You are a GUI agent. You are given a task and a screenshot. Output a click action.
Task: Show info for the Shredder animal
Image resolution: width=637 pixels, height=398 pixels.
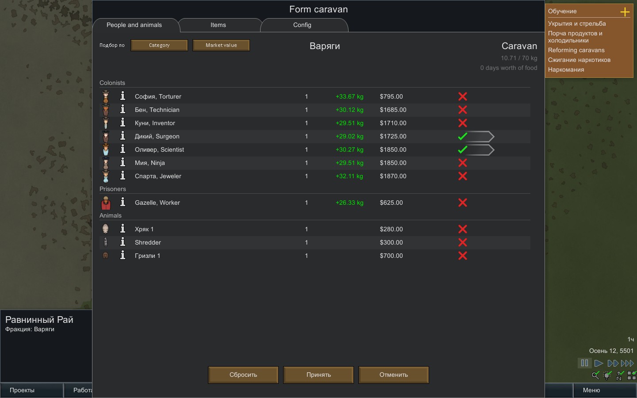[123, 242]
